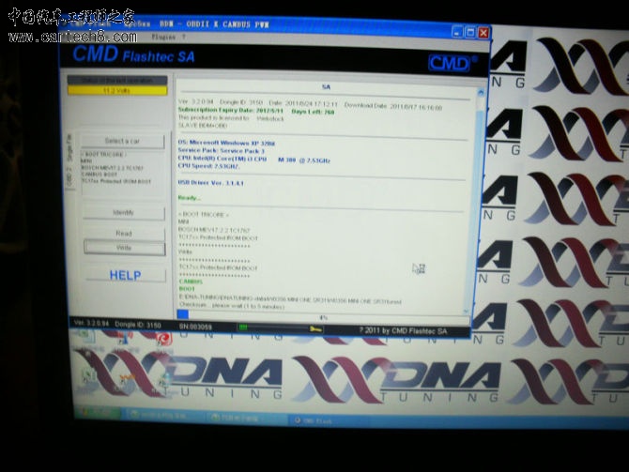Open the question mark help menu
This screenshot has width=629, height=472.
(x=184, y=37)
